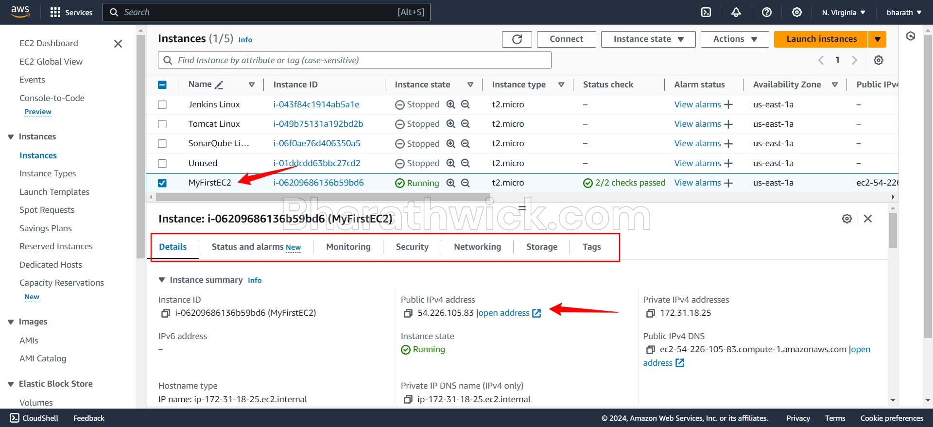Open the AWS home logo

pos(20,12)
